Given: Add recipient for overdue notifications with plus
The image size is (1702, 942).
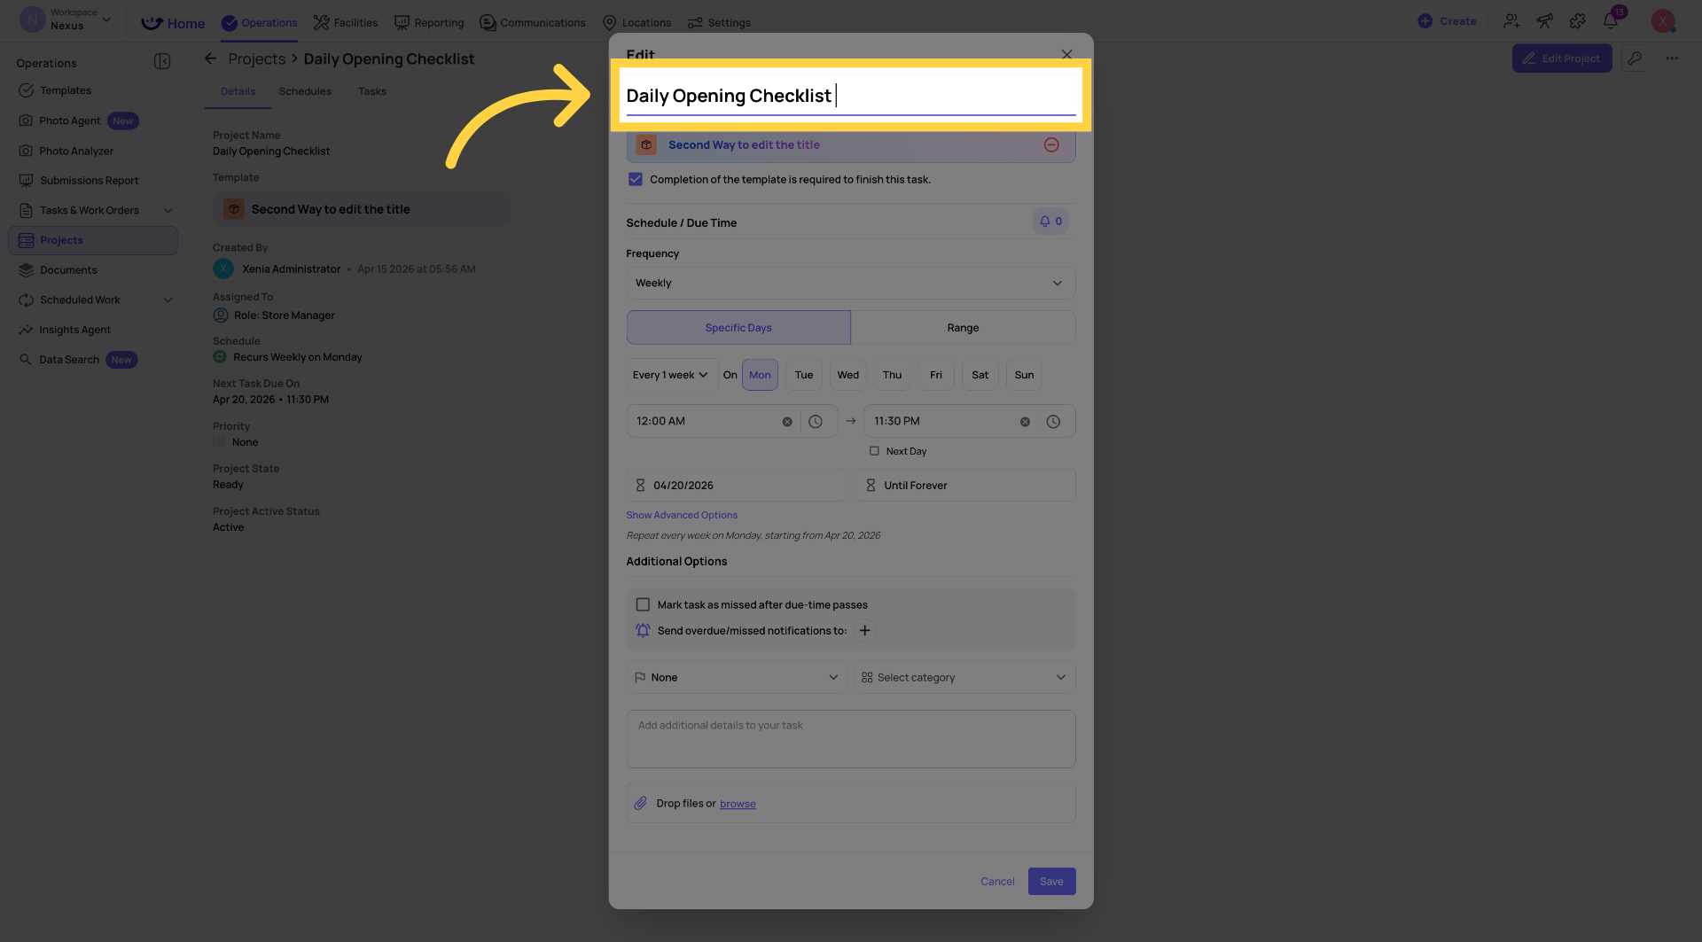Looking at the screenshot, I should [865, 631].
